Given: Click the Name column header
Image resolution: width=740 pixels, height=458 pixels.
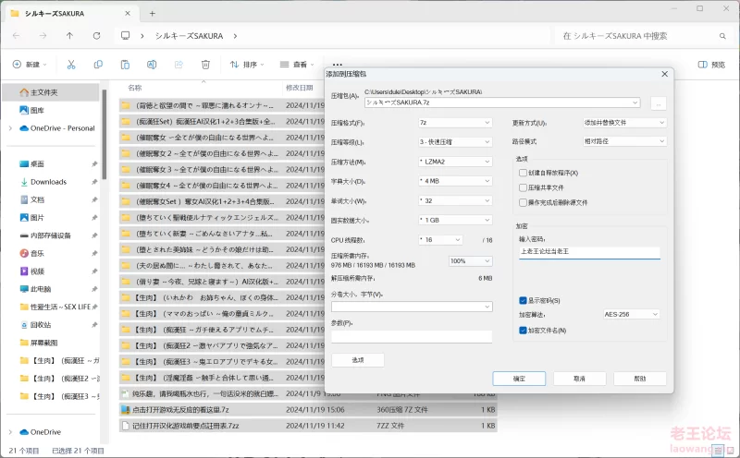Looking at the screenshot, I should click(135, 88).
